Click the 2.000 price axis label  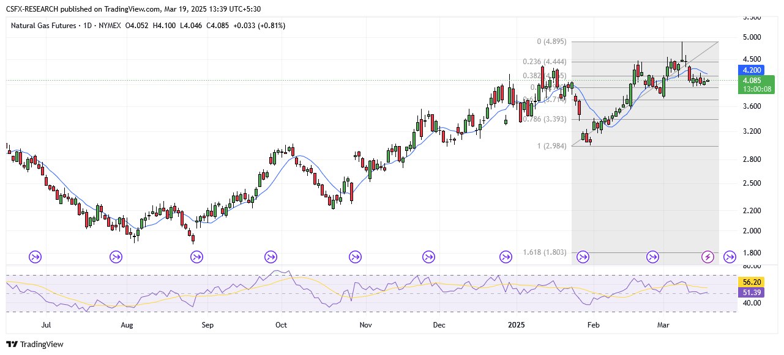click(x=751, y=231)
